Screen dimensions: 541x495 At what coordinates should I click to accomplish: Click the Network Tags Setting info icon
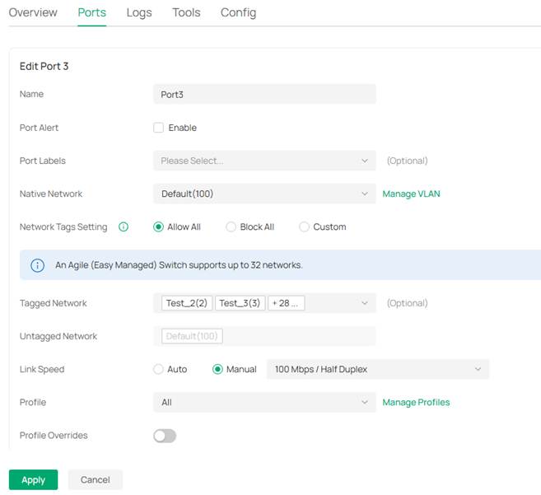(x=124, y=227)
